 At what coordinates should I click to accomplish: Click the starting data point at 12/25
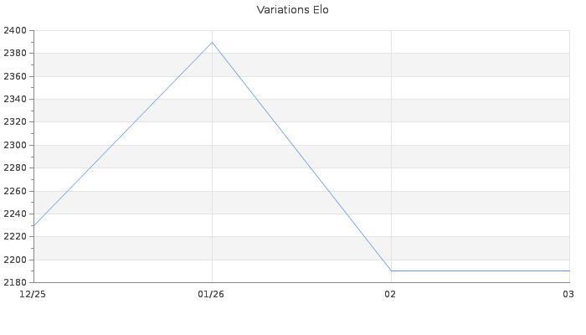pyautogui.click(x=34, y=225)
